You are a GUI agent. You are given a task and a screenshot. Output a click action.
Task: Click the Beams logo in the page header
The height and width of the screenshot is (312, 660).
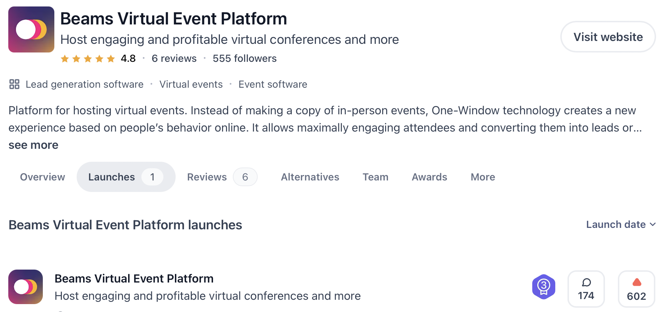point(31,29)
